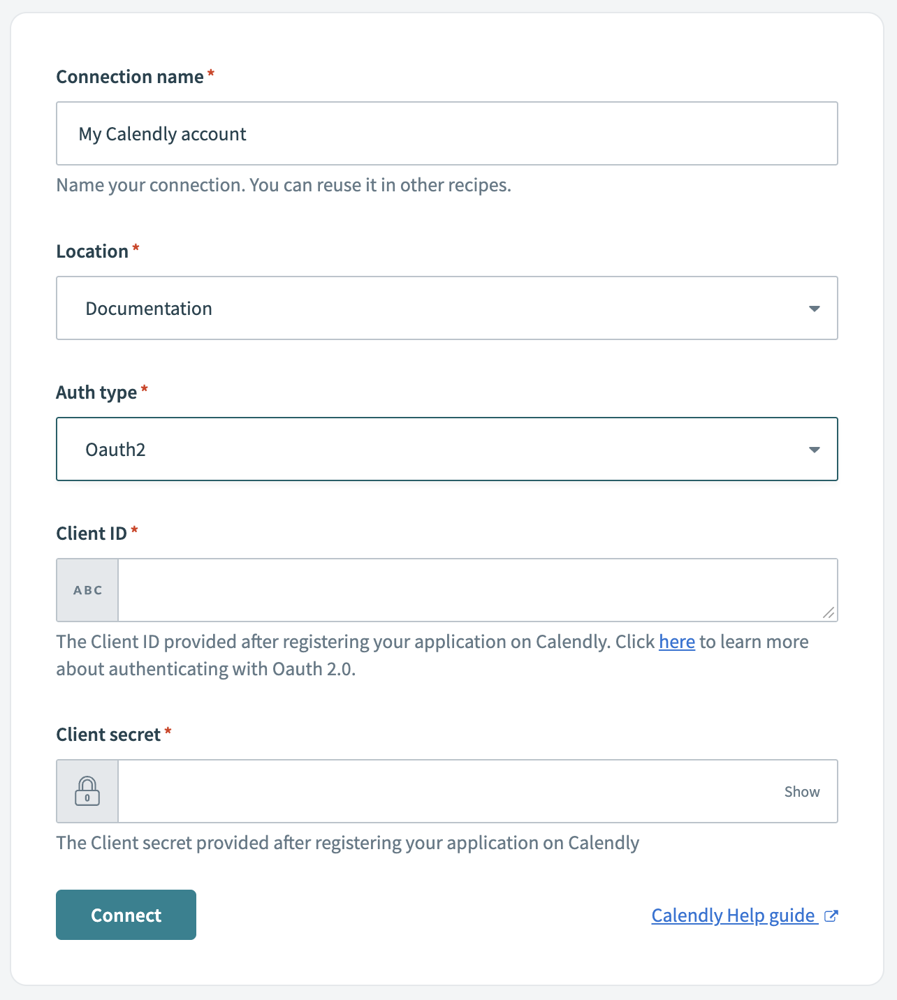Toggle Show to reveal the Client secret
The height and width of the screenshot is (1000, 897).
pos(802,791)
